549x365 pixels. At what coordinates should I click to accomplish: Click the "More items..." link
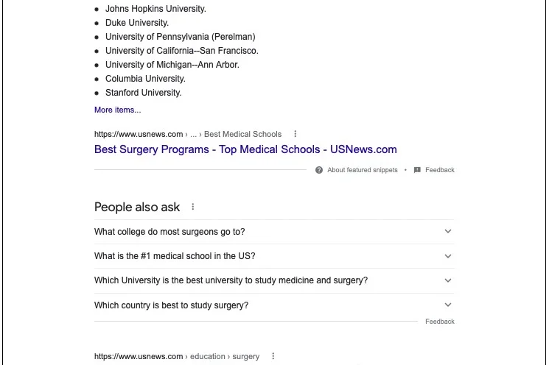click(117, 110)
